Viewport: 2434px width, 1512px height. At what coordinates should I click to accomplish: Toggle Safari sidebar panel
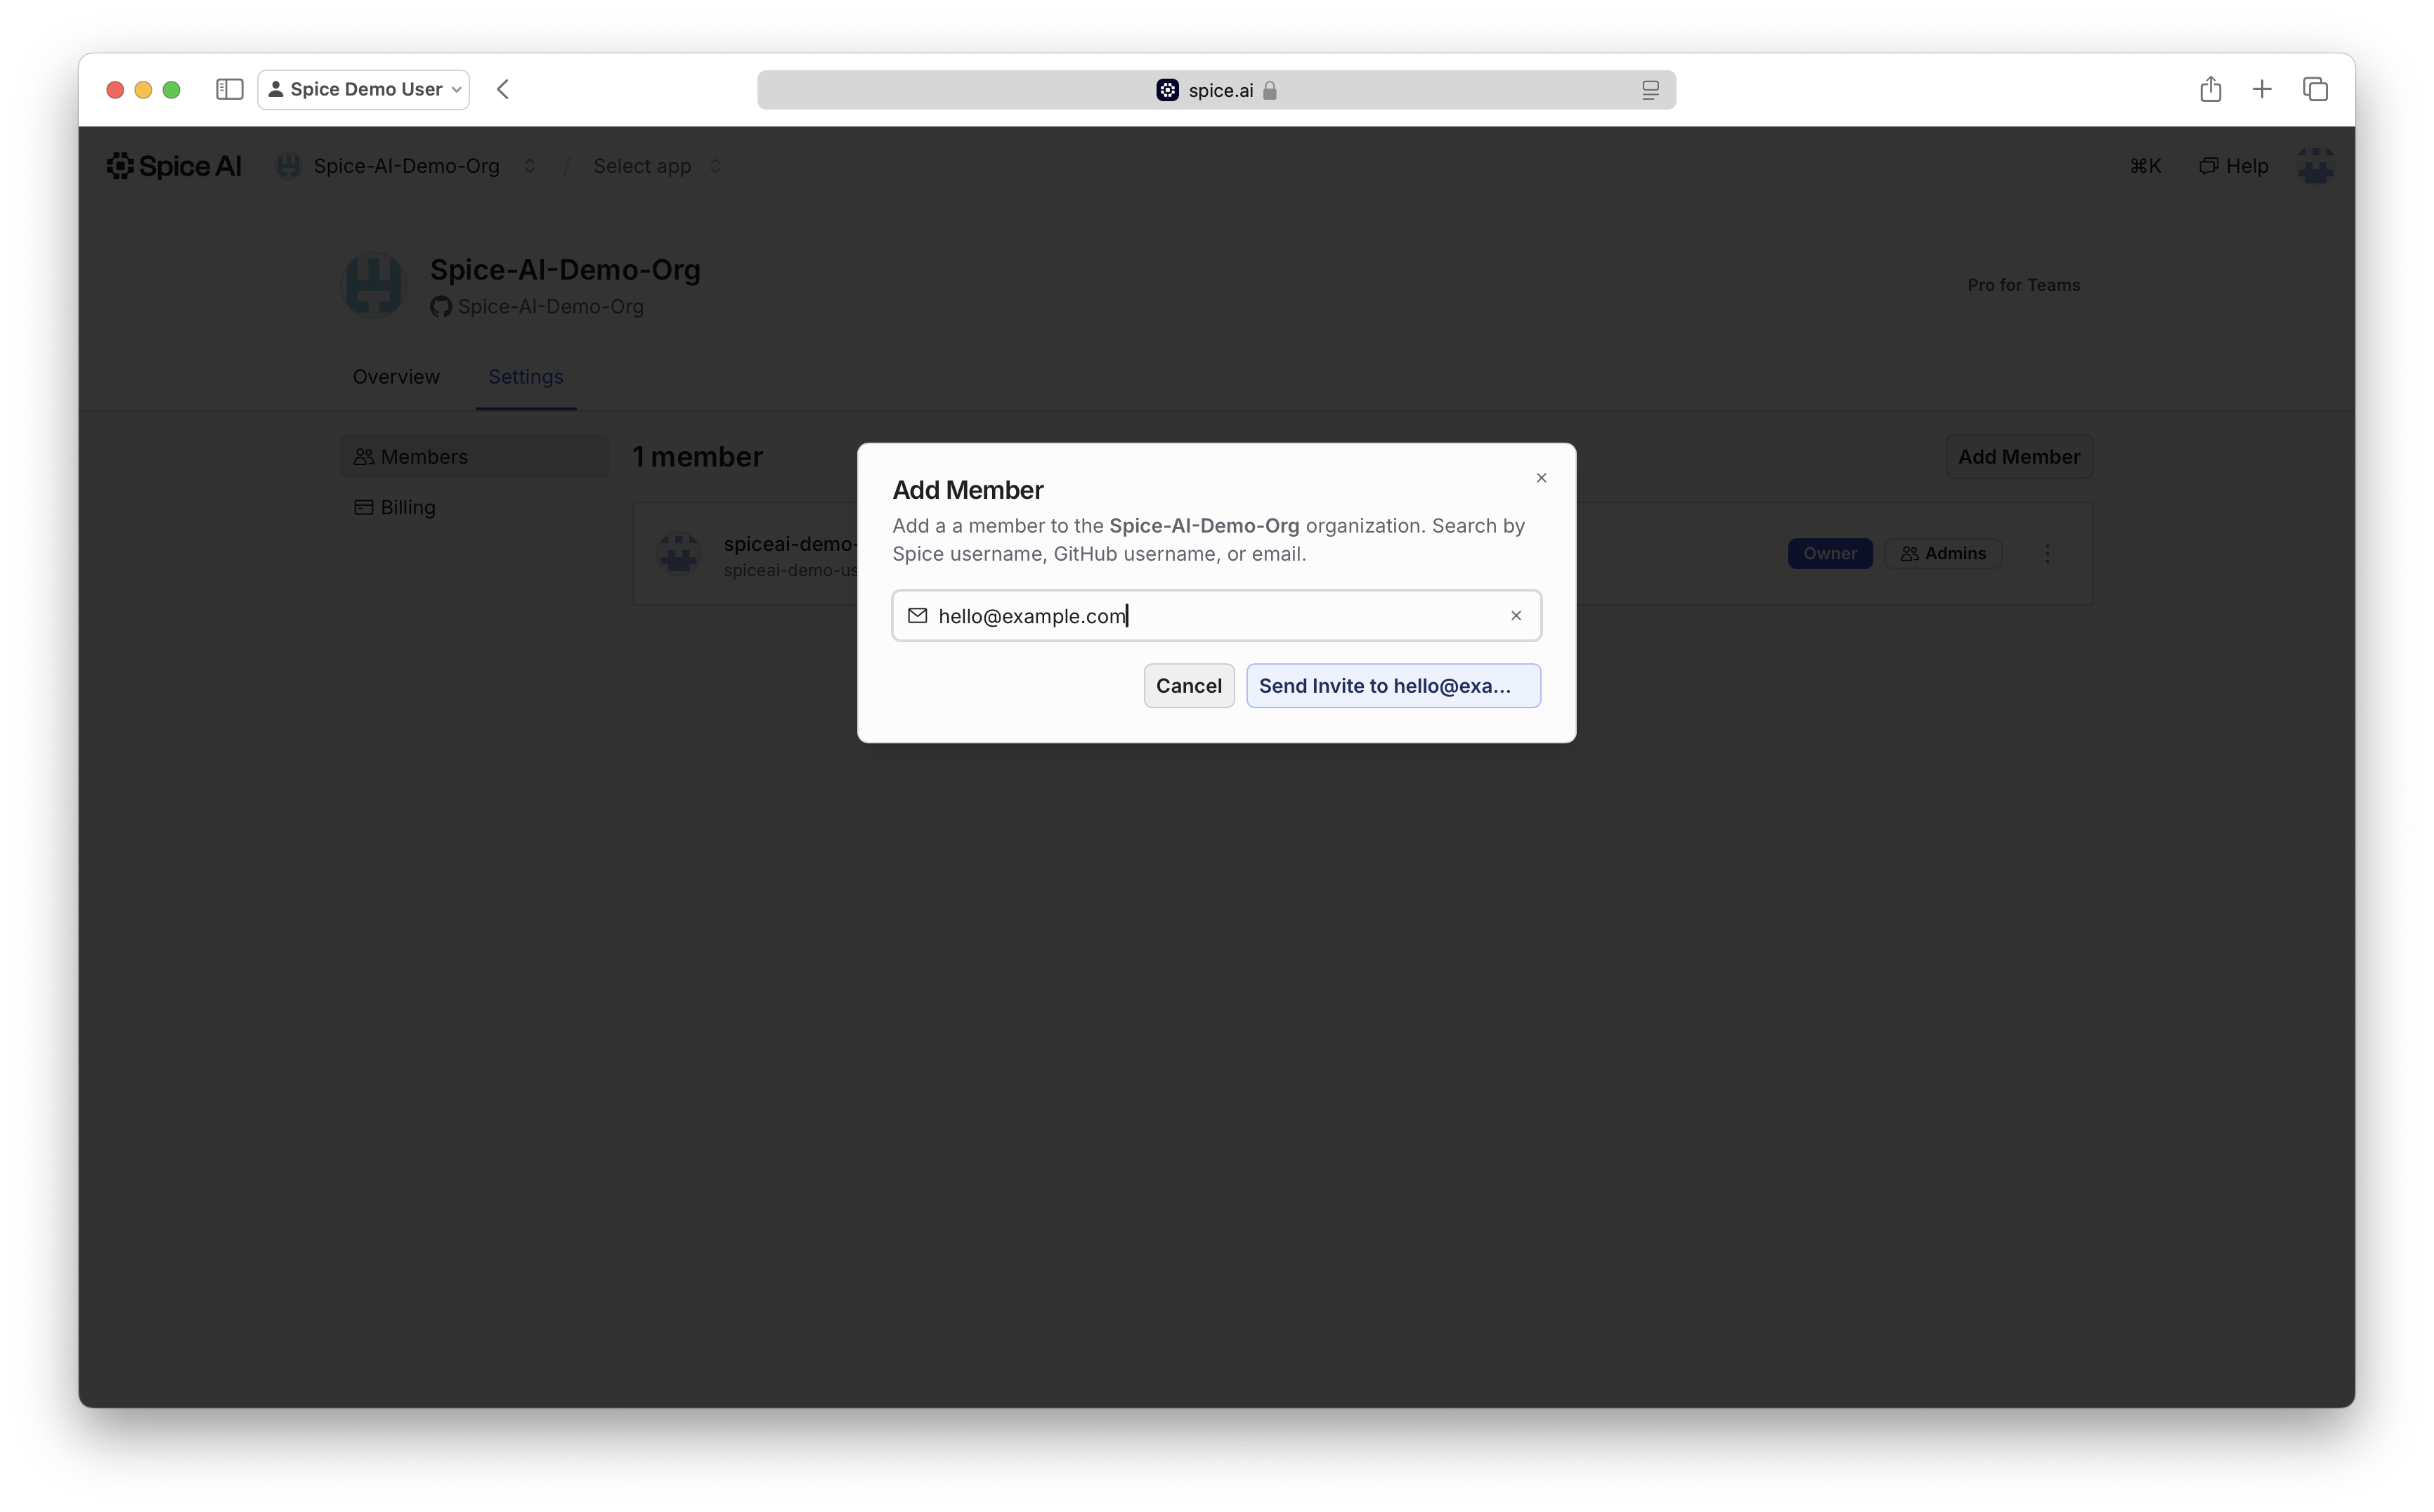[x=229, y=90]
